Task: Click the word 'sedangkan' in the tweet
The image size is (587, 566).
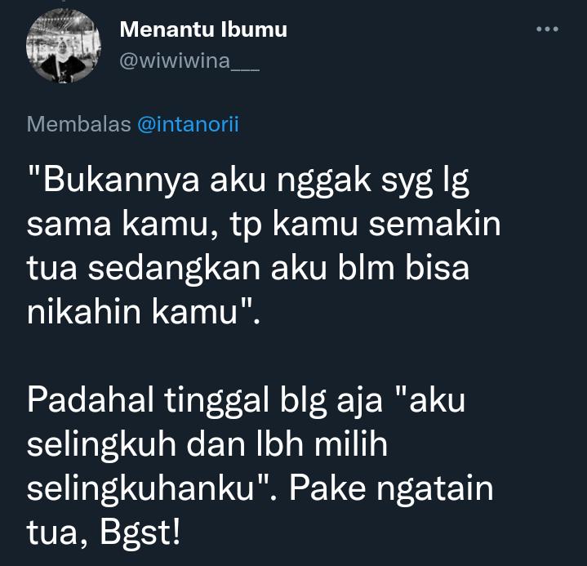Action: (174, 270)
